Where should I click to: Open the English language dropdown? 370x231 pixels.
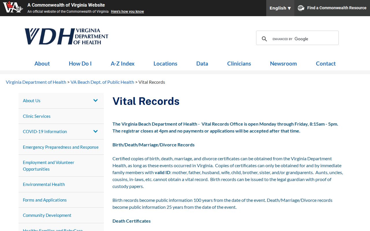(x=280, y=8)
